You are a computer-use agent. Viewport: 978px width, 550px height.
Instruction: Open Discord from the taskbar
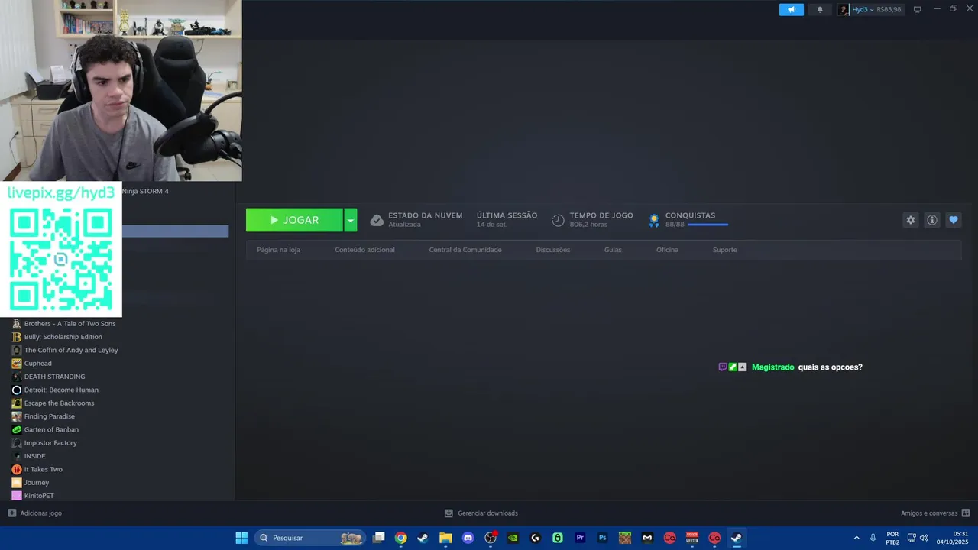pyautogui.click(x=468, y=538)
